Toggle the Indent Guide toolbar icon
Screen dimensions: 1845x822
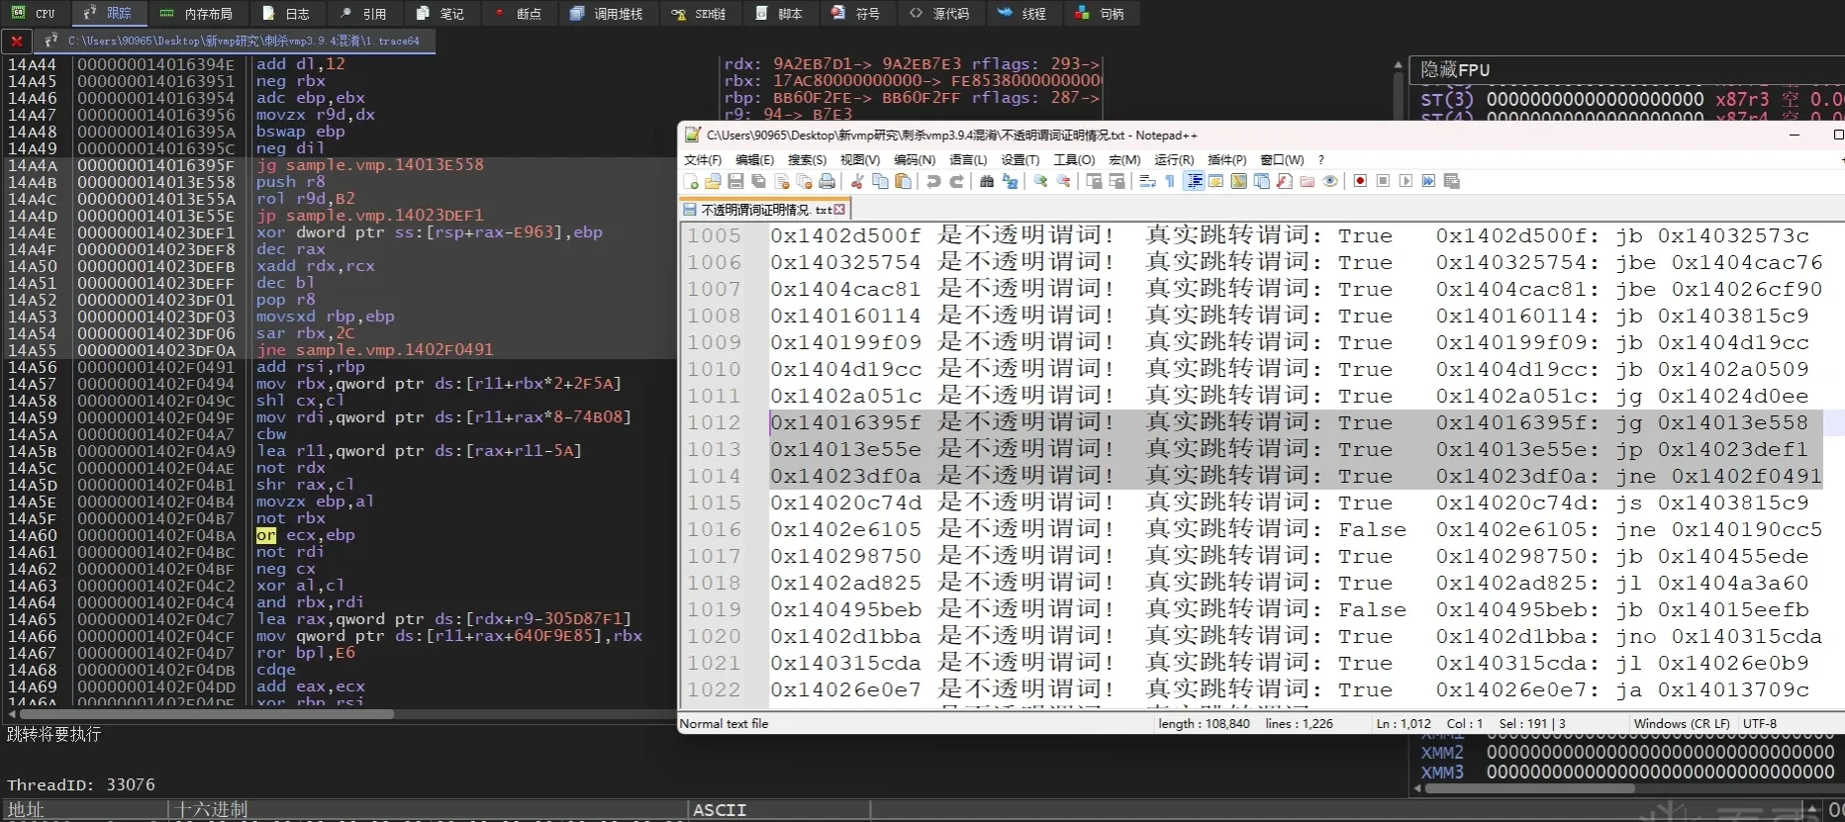pos(1194,181)
